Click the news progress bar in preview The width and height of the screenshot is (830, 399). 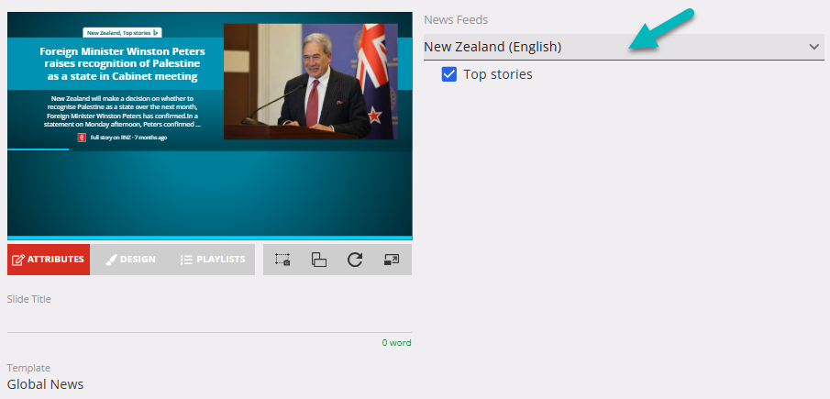click(38, 149)
